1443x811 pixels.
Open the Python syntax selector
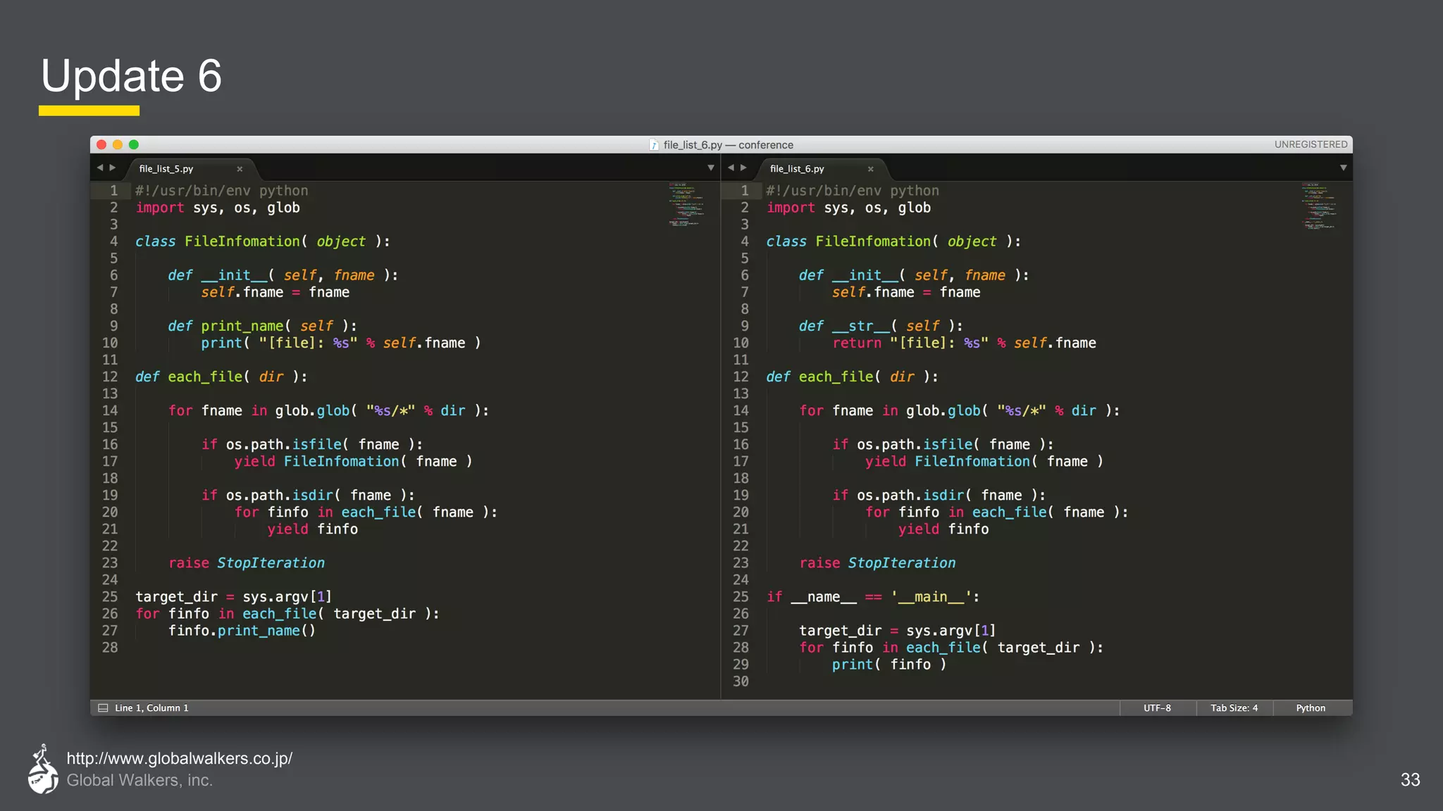(x=1310, y=708)
